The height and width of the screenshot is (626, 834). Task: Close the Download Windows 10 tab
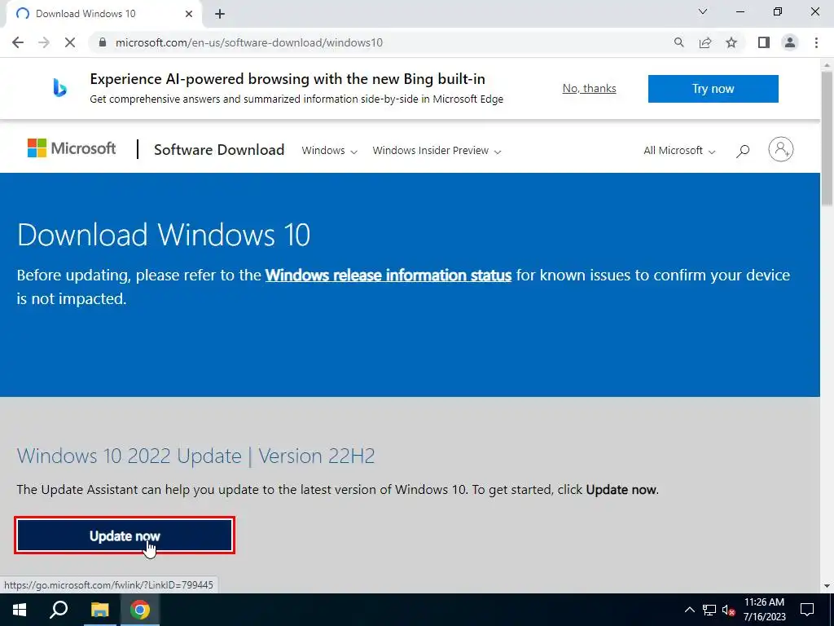(189, 14)
